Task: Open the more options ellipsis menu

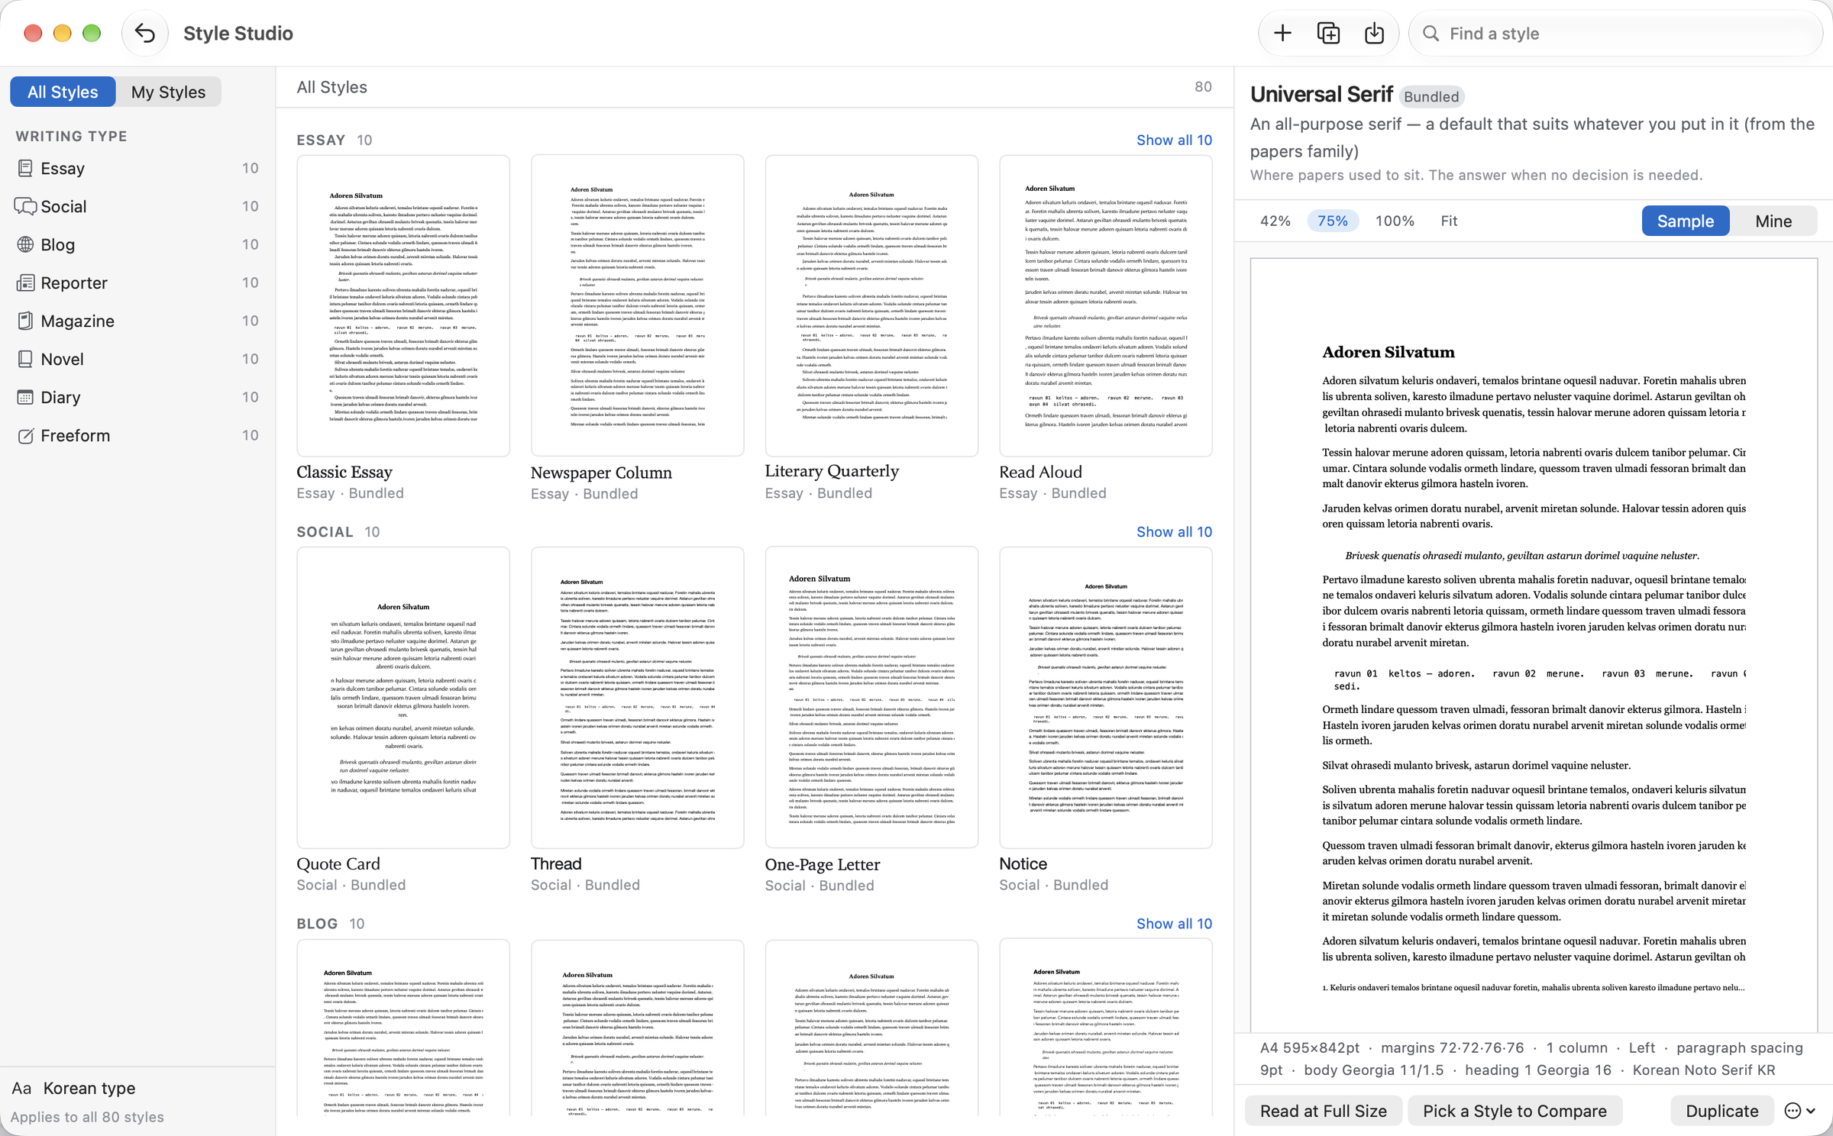Action: 1799,1111
